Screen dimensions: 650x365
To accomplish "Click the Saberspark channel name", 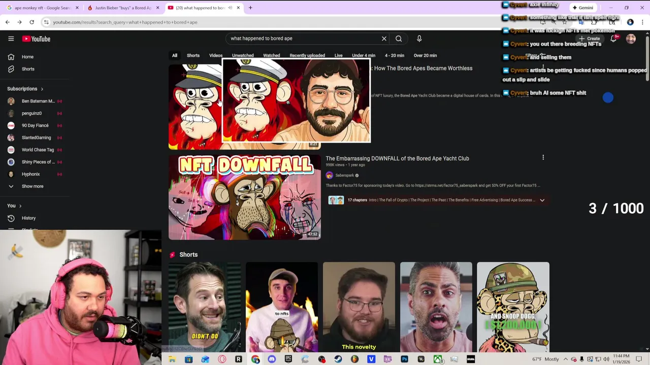I will 344,175.
